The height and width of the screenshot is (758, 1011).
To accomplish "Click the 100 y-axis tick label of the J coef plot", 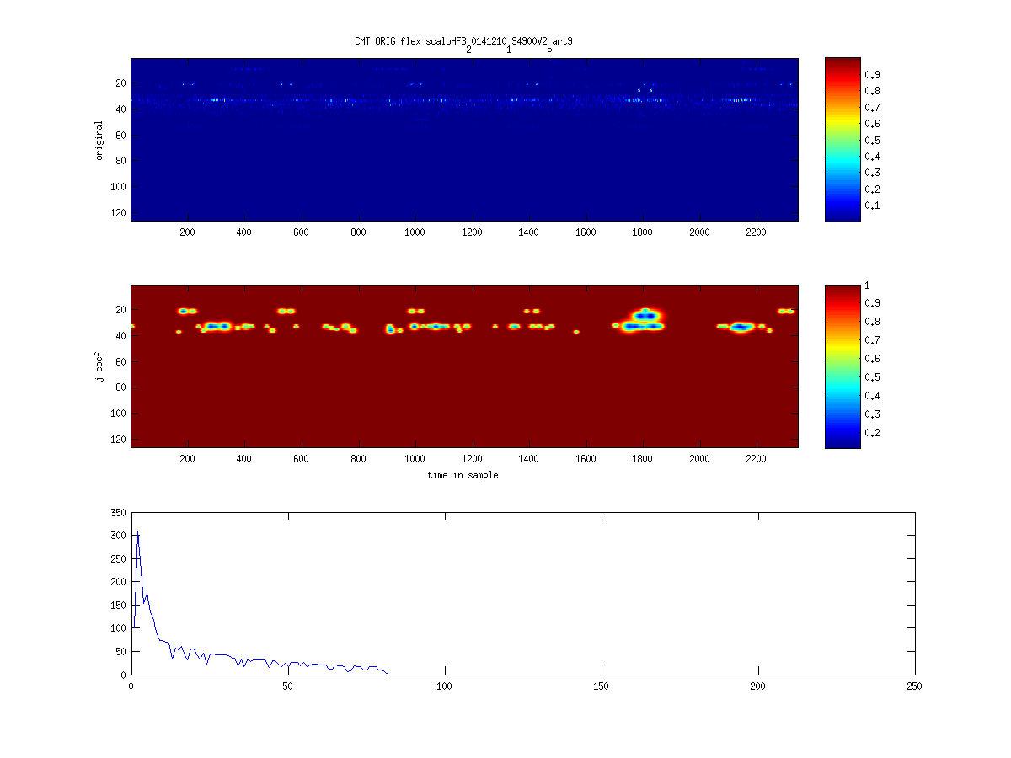I will pos(117,414).
